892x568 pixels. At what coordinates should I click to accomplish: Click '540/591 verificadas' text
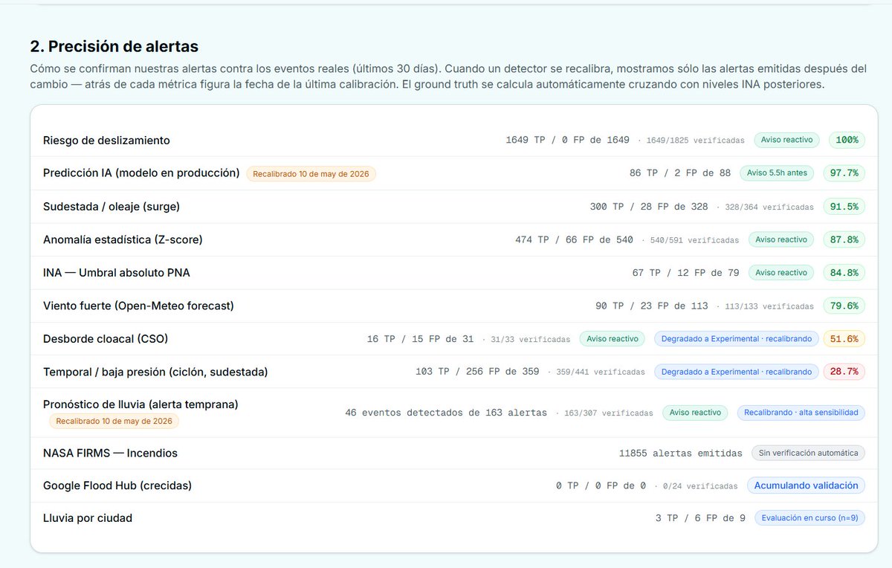[x=694, y=240]
